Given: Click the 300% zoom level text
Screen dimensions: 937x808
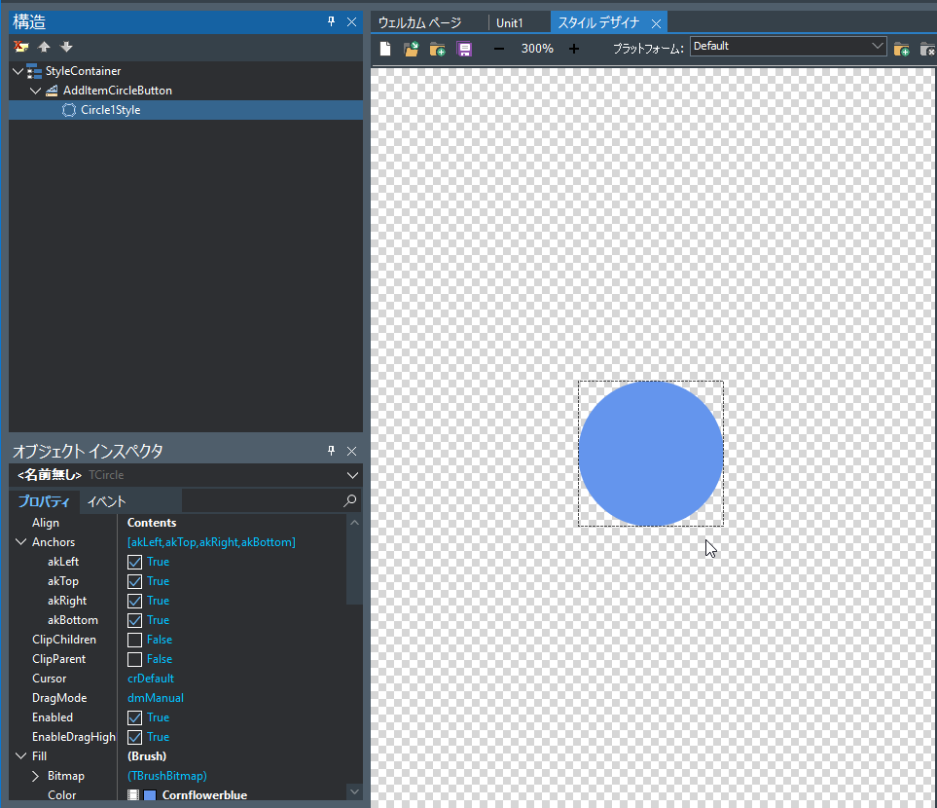Looking at the screenshot, I should pos(537,49).
